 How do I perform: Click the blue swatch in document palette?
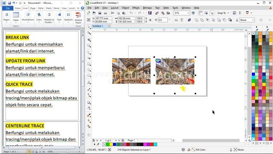coord(114,145)
